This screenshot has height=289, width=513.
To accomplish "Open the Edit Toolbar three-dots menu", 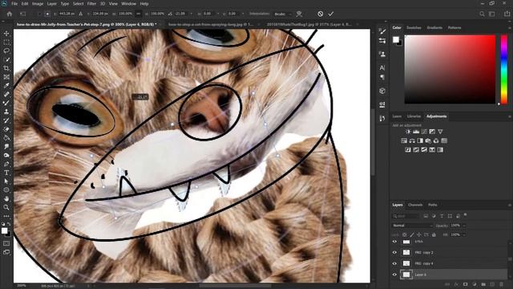I will [6, 216].
